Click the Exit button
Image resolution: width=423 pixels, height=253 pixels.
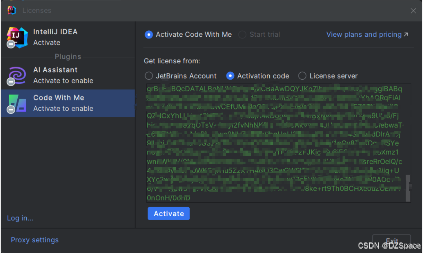pos(391,241)
